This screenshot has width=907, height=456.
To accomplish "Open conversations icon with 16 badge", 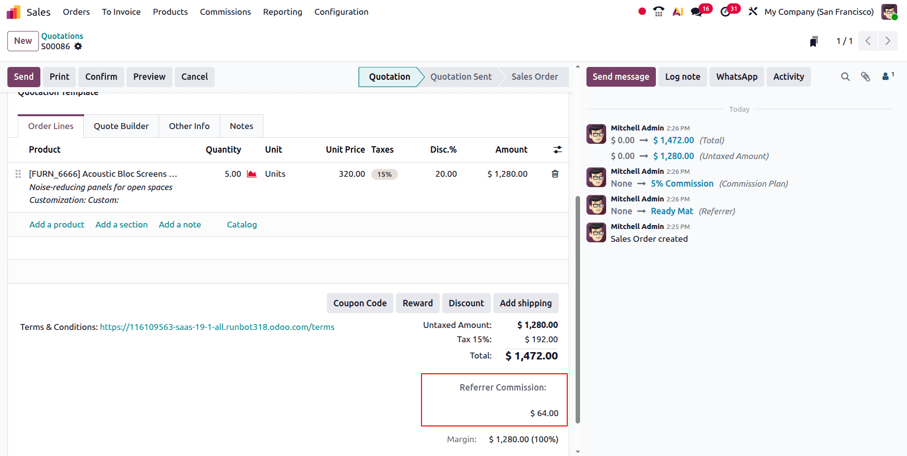I will [x=697, y=11].
